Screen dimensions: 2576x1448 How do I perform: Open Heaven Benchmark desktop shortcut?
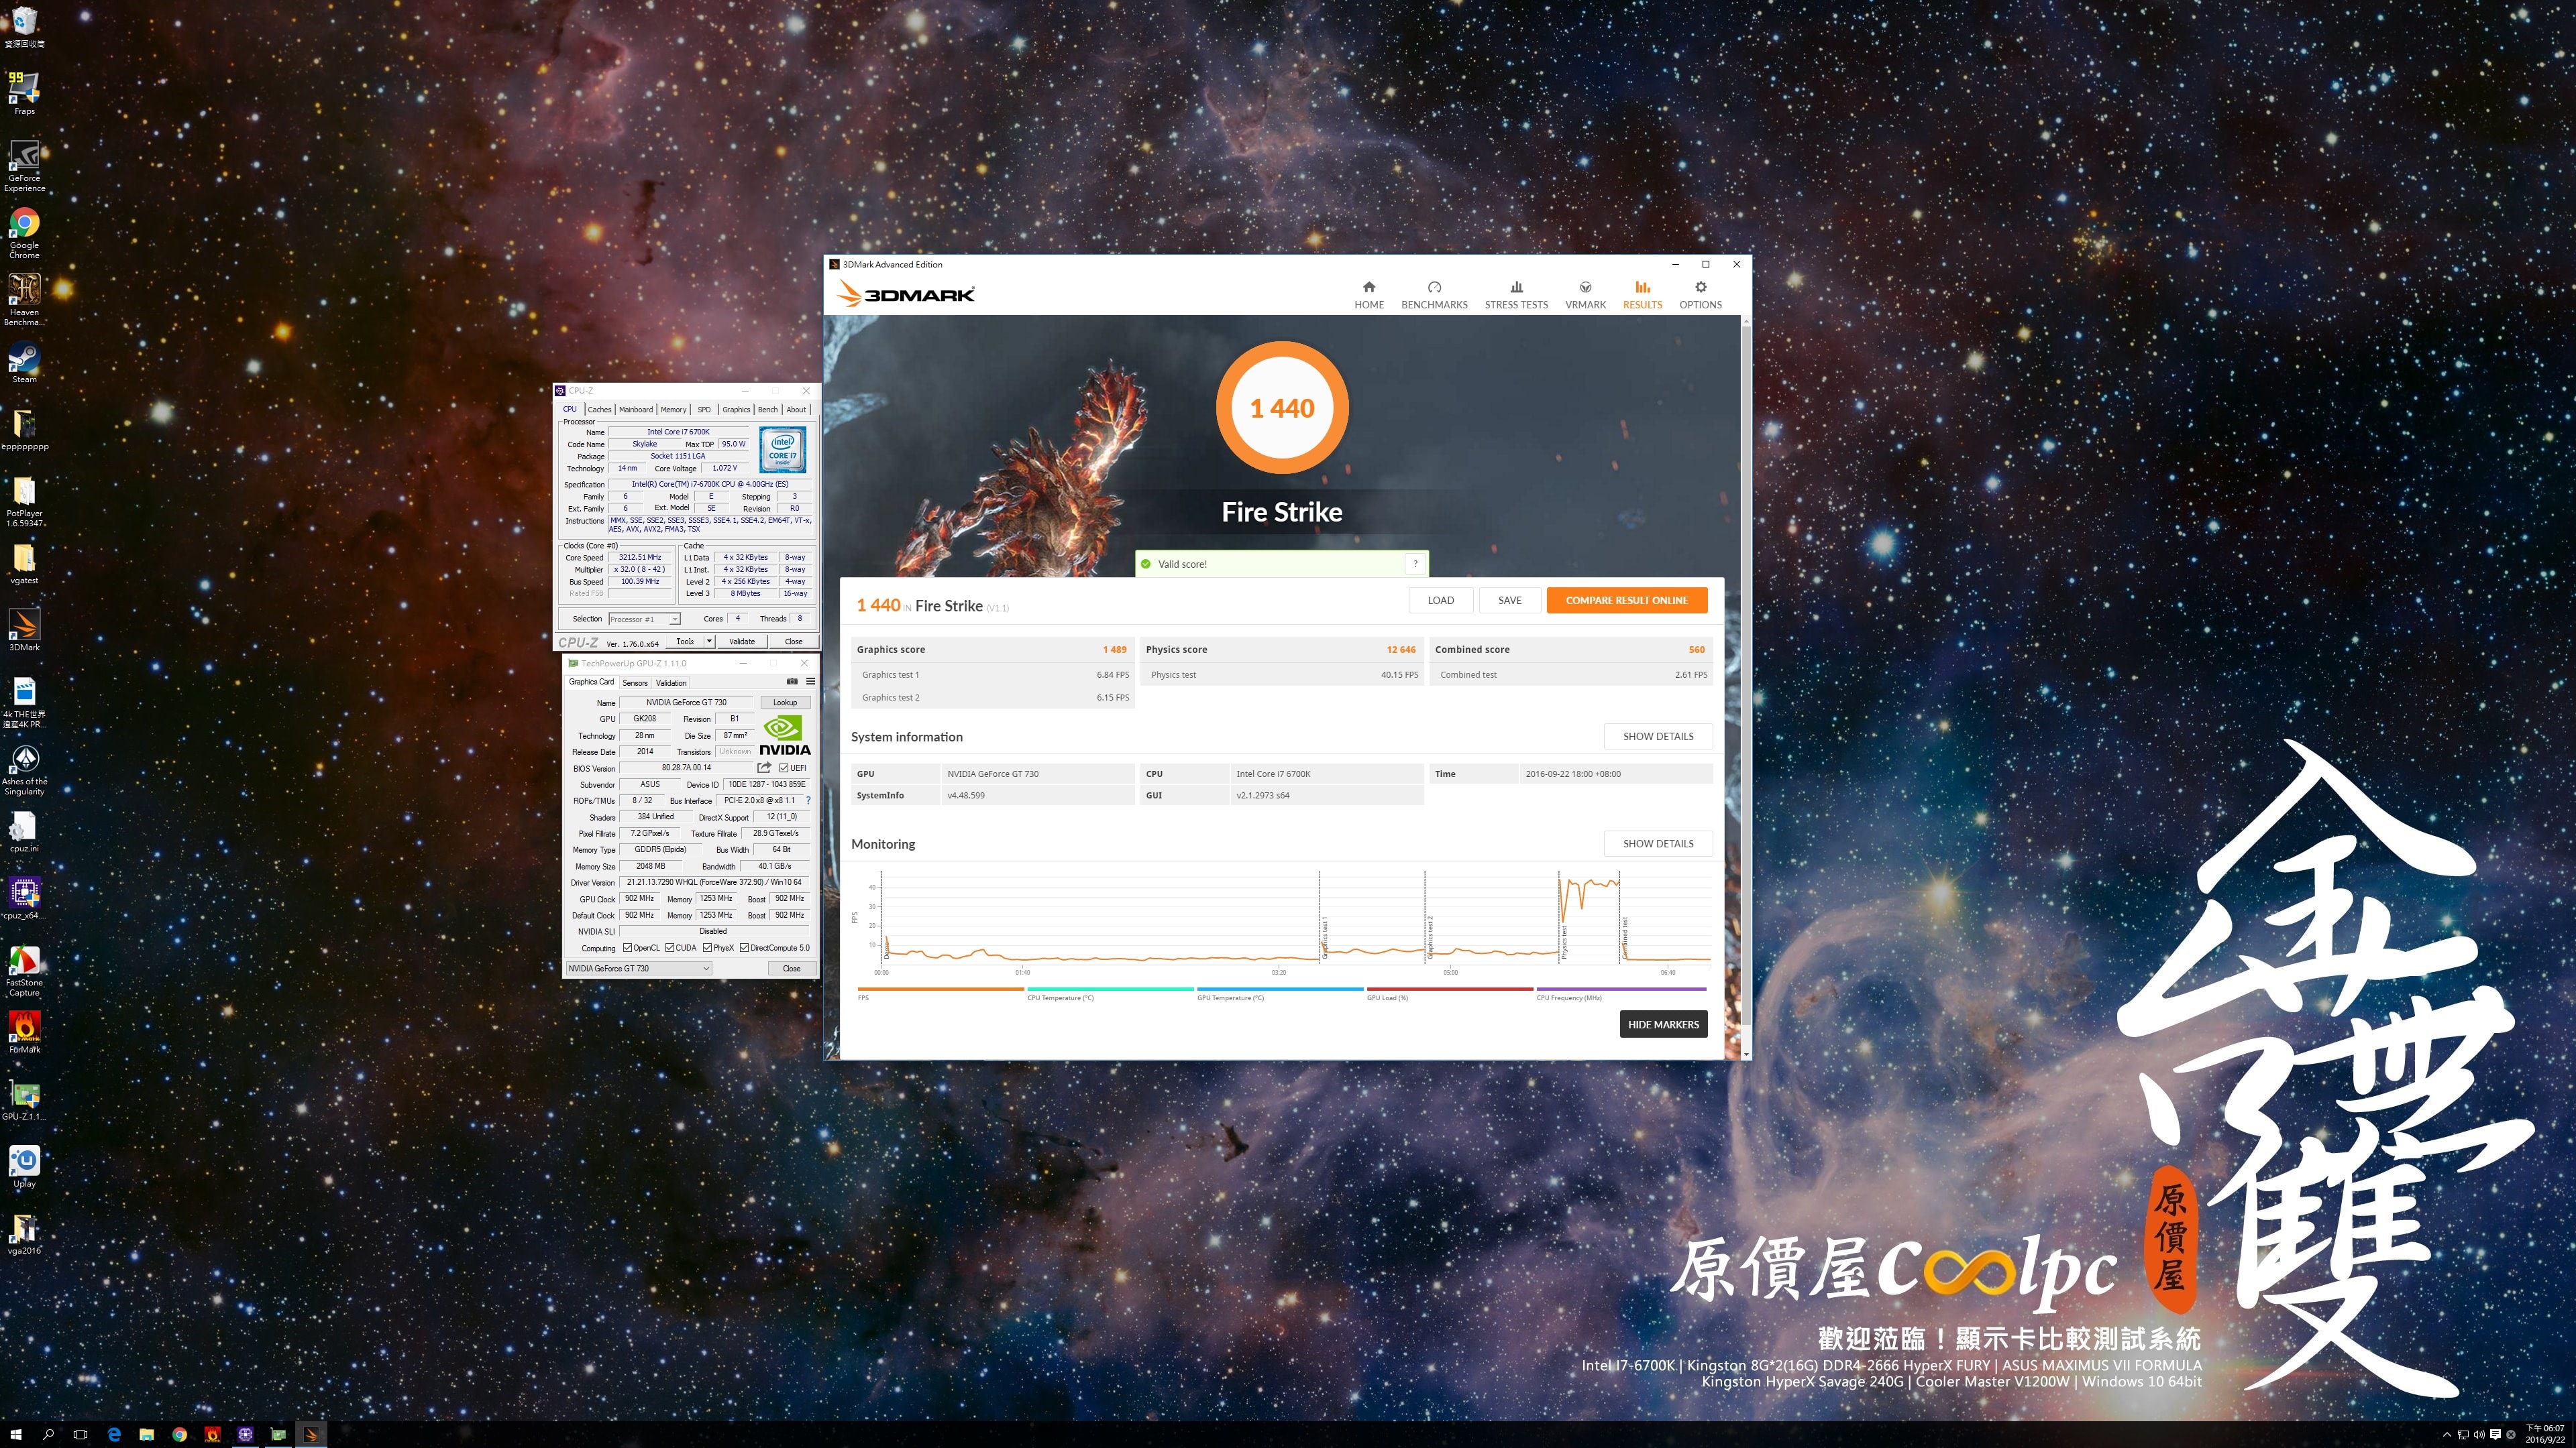point(24,300)
